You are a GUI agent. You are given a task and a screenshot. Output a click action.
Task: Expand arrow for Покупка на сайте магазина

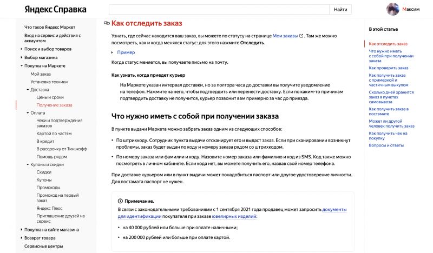click(22, 230)
